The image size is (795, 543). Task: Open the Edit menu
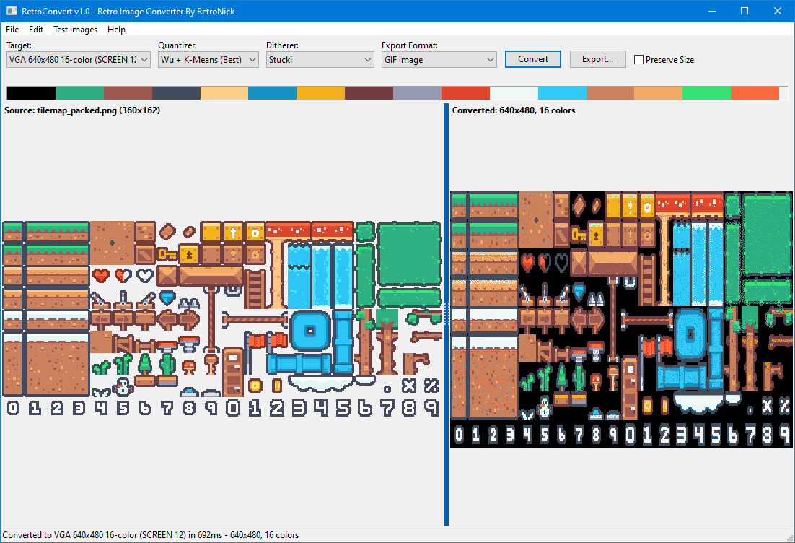tap(36, 30)
